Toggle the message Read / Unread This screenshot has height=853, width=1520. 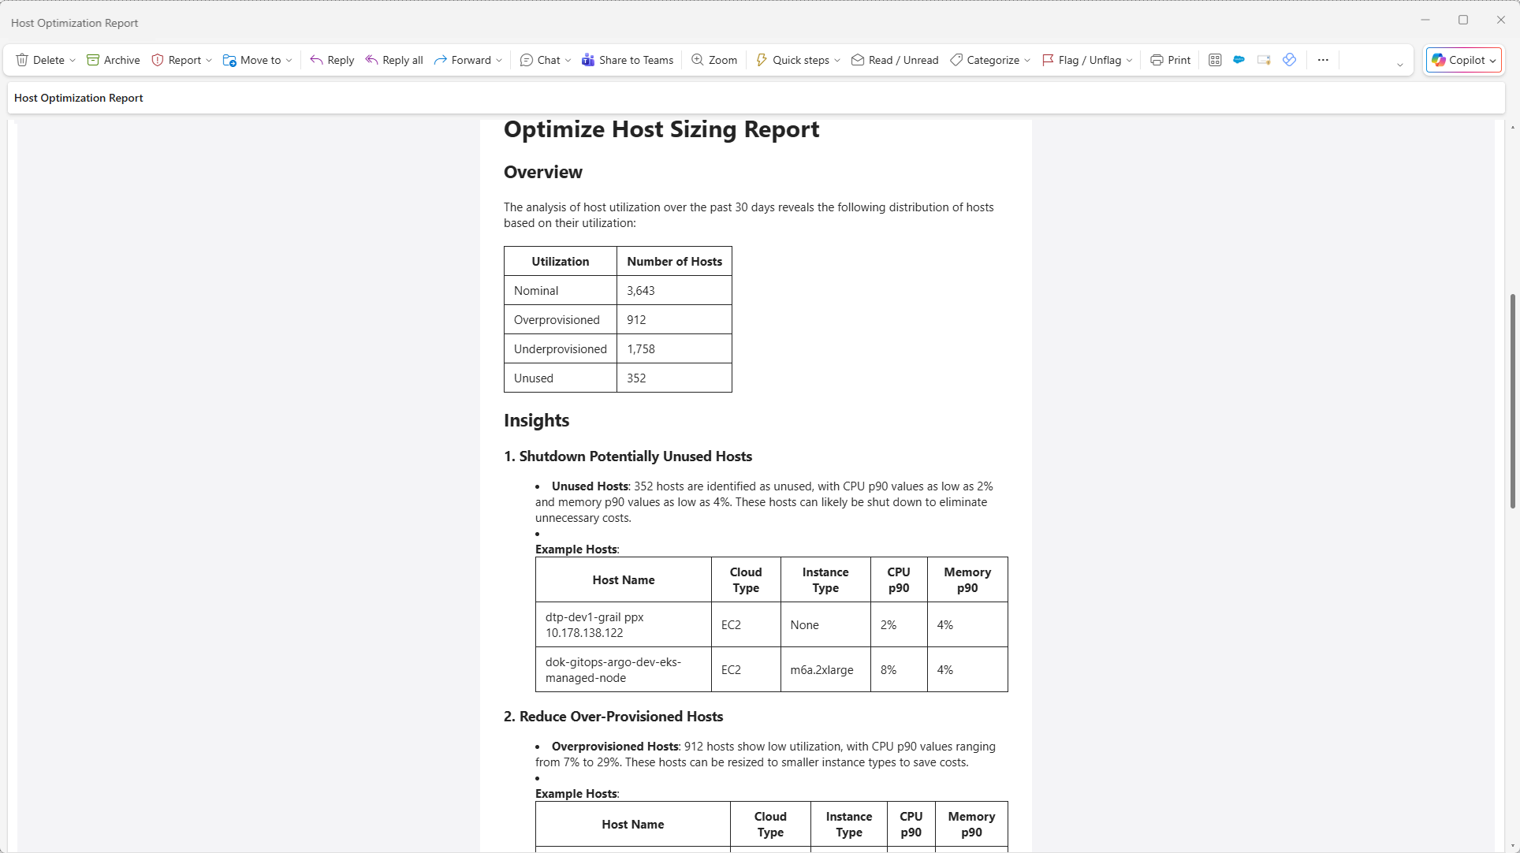894,60
